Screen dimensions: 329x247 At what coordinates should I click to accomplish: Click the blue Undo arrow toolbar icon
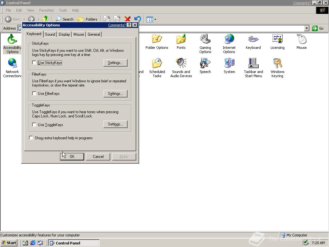click(x=138, y=19)
